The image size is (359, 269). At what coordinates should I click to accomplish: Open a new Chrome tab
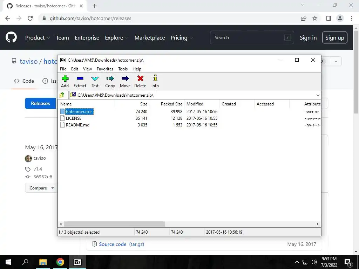(x=95, y=6)
